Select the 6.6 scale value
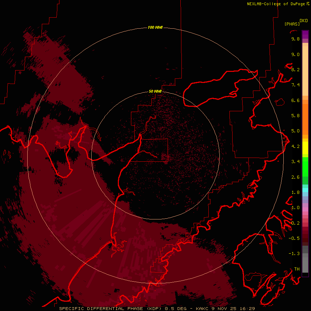 (295, 100)
